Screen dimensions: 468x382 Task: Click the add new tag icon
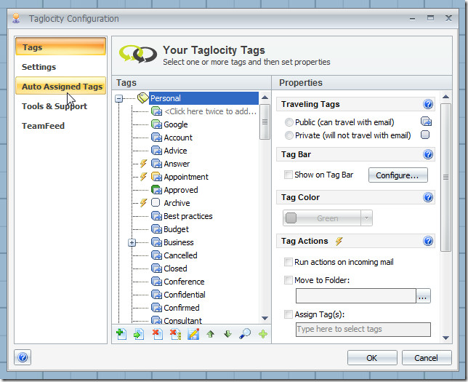(121, 334)
